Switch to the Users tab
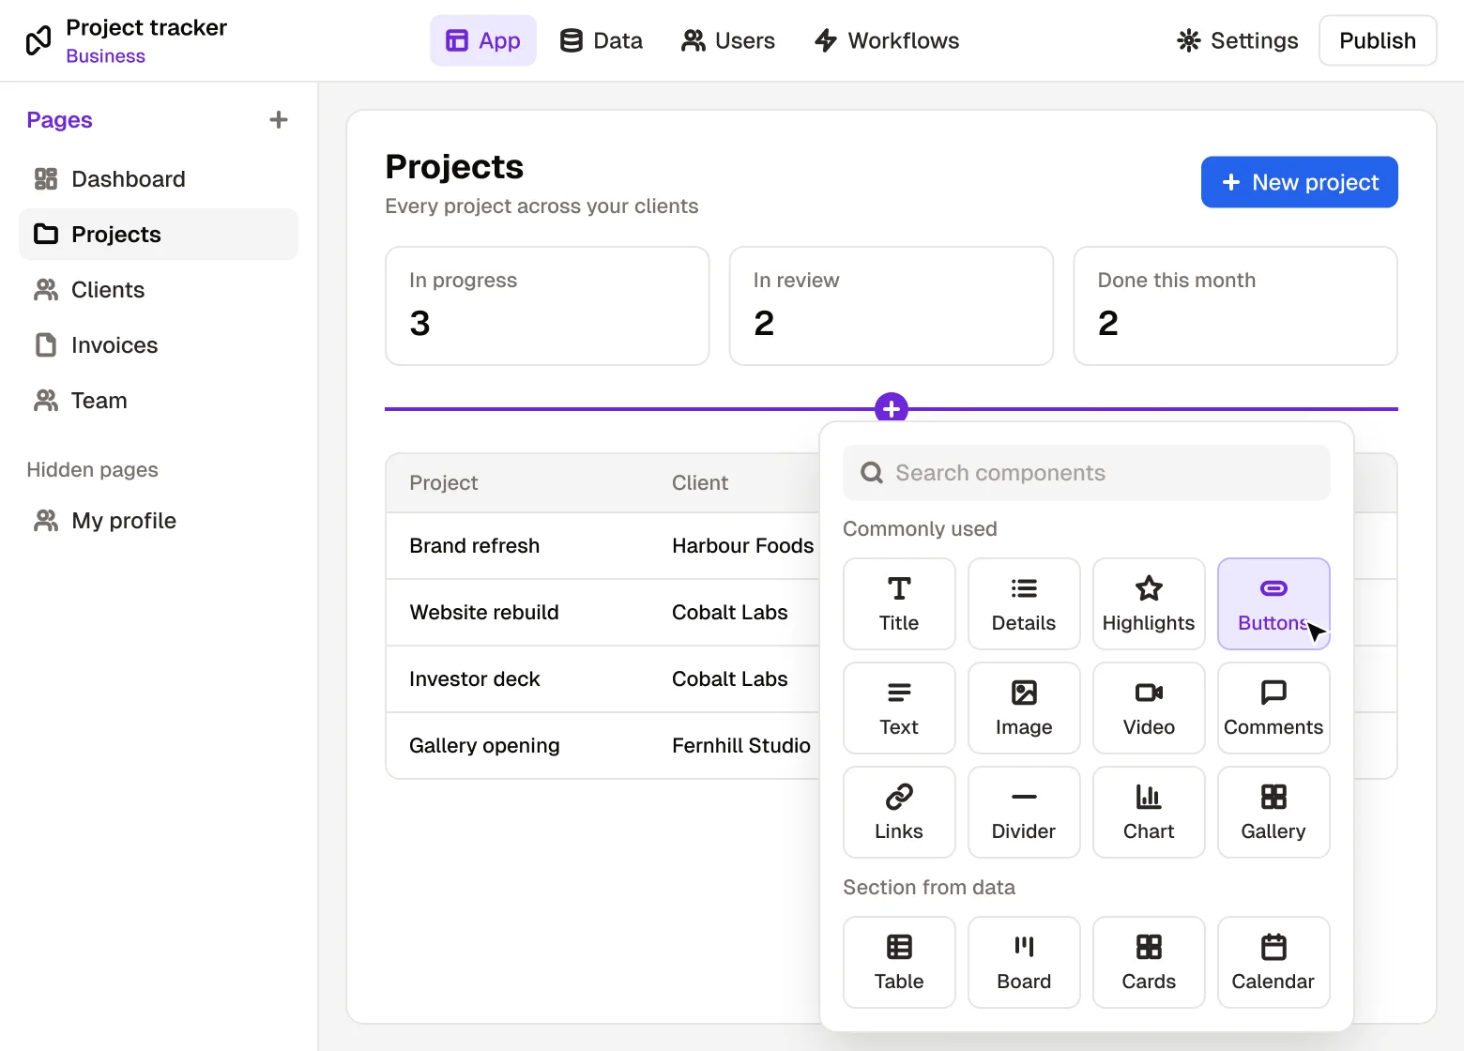 click(728, 40)
